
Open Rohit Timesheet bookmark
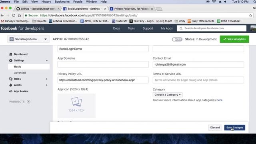pos(228,21)
